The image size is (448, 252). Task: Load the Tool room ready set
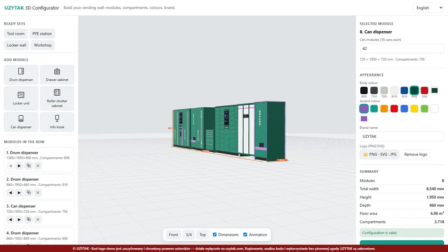(x=16, y=34)
